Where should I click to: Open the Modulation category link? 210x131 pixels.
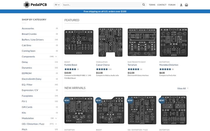(28, 118)
